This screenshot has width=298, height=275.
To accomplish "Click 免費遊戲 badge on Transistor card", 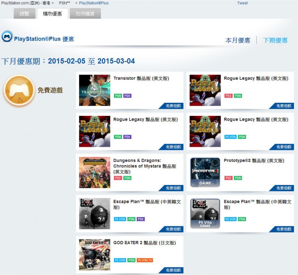I will [171, 106].
